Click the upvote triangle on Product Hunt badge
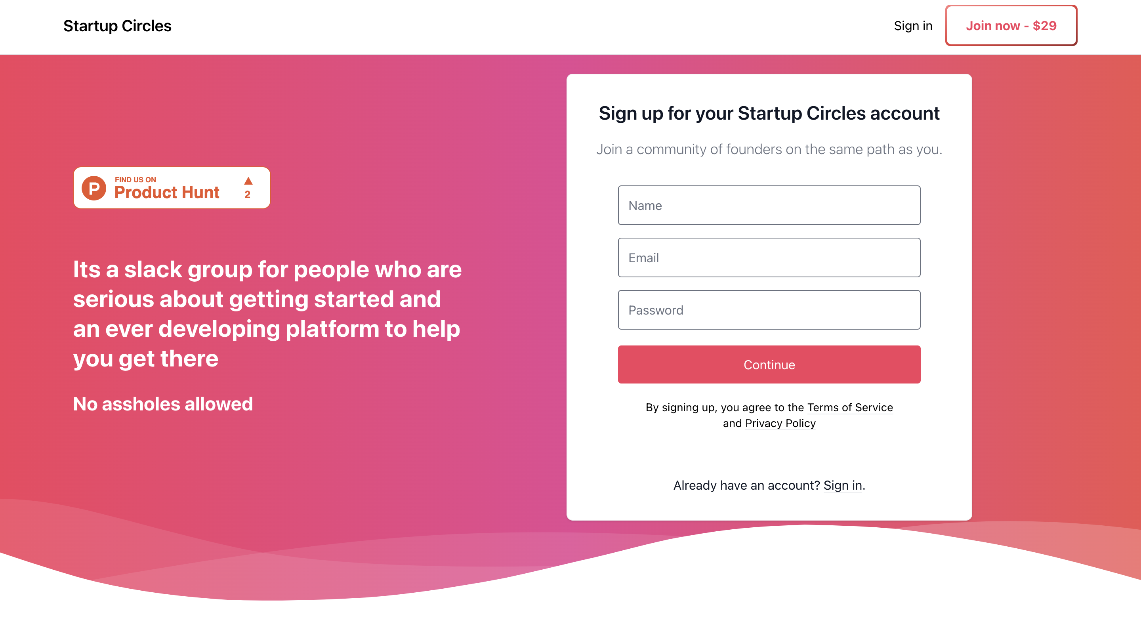This screenshot has width=1141, height=622. click(248, 180)
